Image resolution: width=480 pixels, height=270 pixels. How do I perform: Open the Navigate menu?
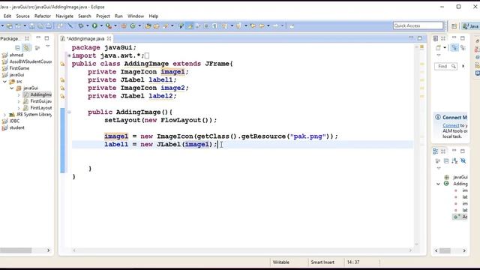coord(64,16)
